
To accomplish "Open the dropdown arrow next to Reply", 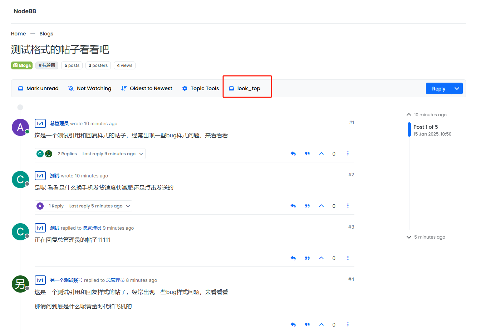I will click(x=457, y=88).
